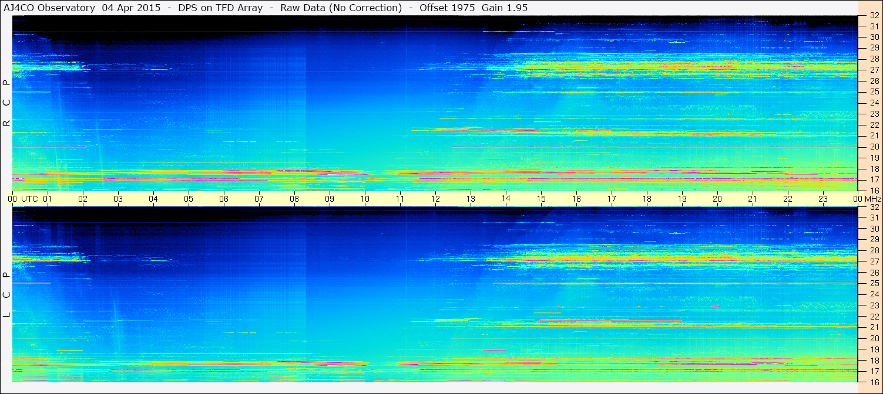The width and height of the screenshot is (883, 394).
Task: Select the 28 MHz label of RCP panel
Action: pos(874,59)
